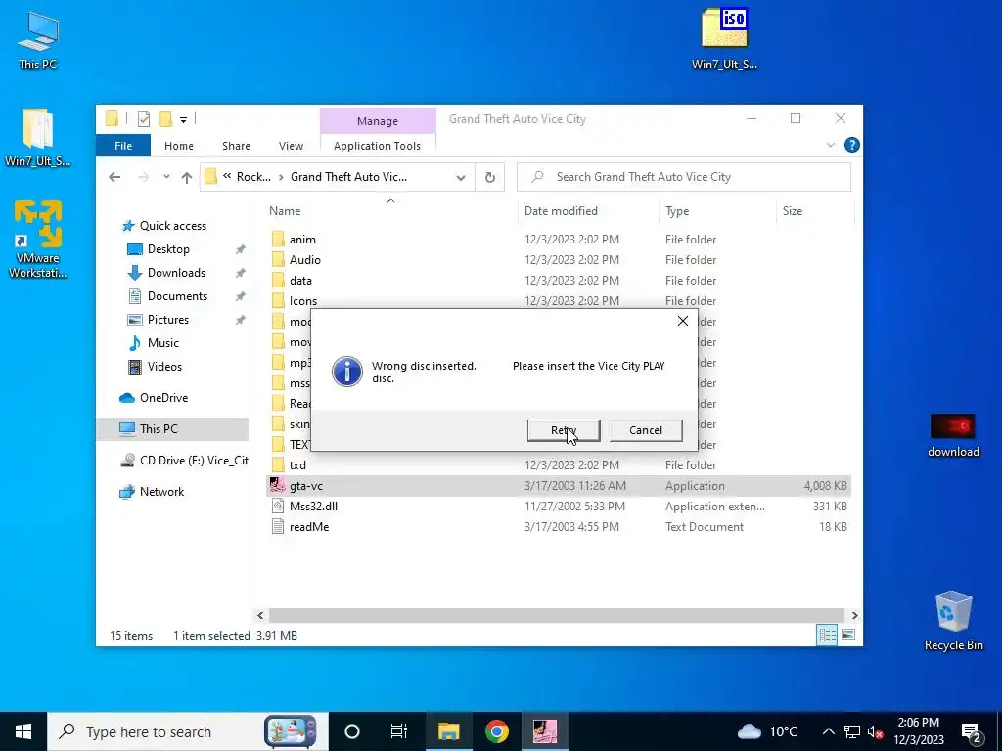Select the readMe text document
The width and height of the screenshot is (1002, 751).
(309, 527)
